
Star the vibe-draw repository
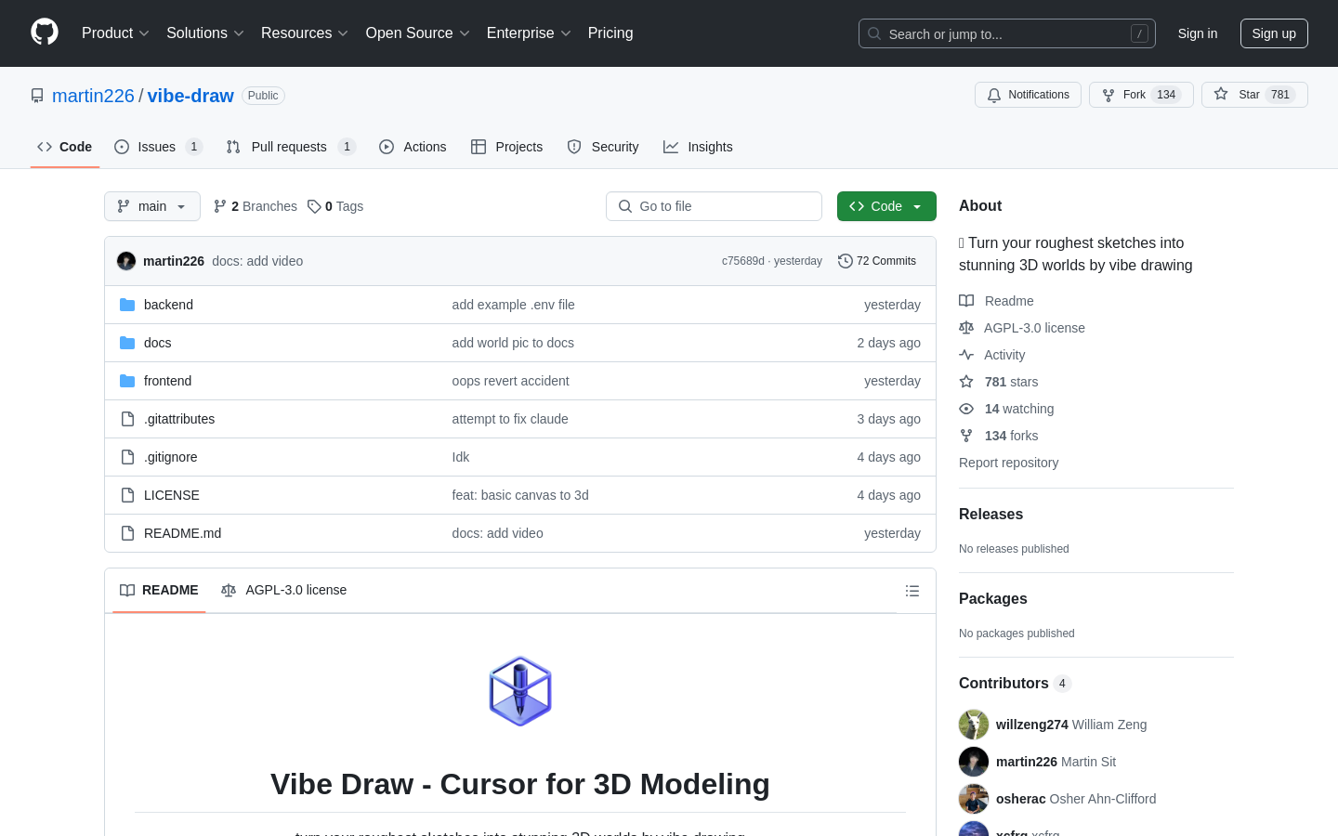coord(1254,95)
